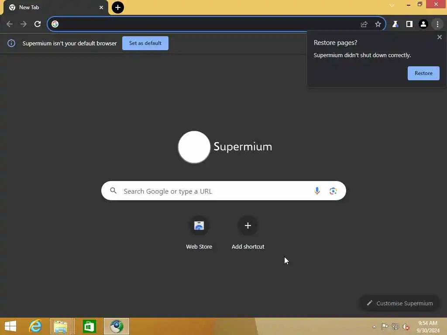
Task: Go forward using the forward arrow
Action: (24, 24)
